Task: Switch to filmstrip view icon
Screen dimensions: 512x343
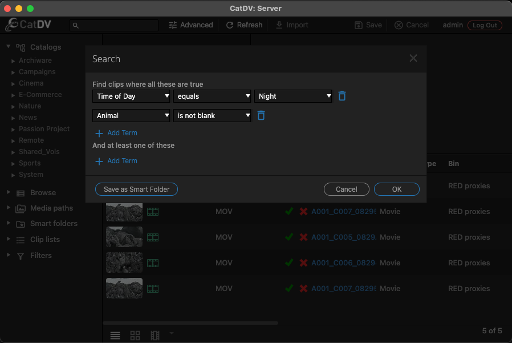Action: tap(155, 335)
